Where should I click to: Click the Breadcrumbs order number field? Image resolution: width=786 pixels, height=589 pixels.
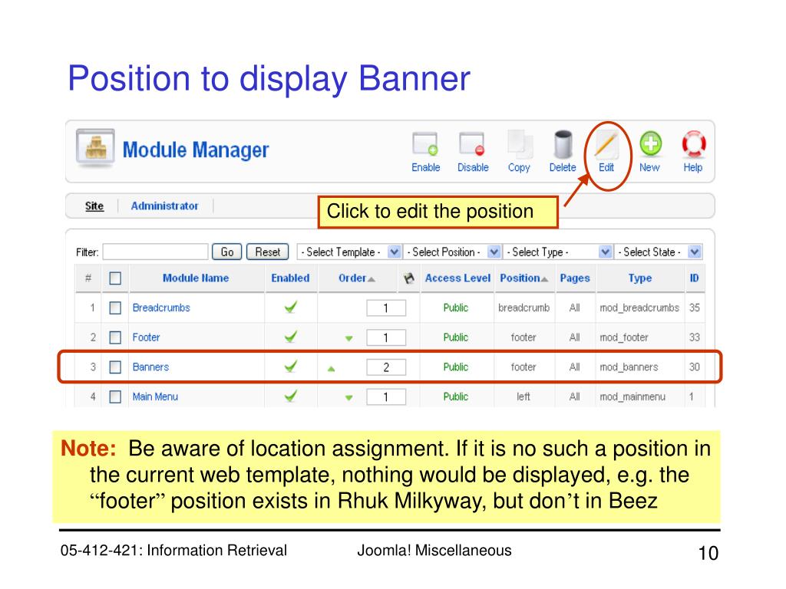pyautogui.click(x=386, y=308)
